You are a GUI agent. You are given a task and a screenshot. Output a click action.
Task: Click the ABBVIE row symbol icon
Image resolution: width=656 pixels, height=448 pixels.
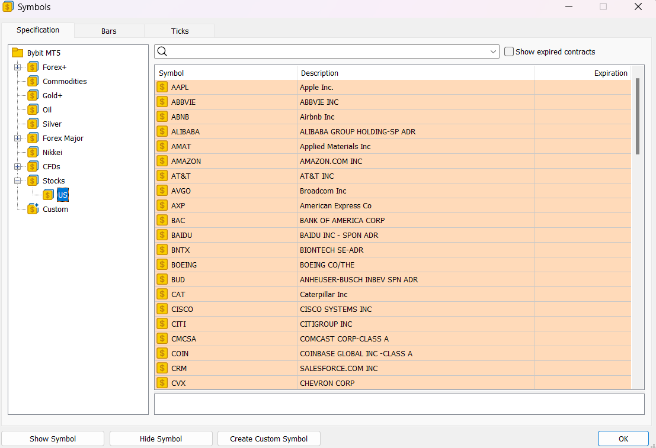162,102
